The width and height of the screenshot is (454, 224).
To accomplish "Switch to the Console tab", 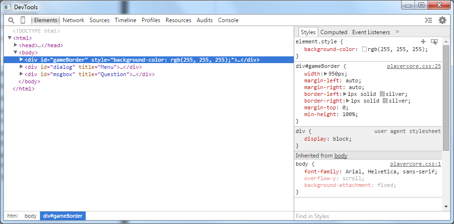I will [x=228, y=20].
